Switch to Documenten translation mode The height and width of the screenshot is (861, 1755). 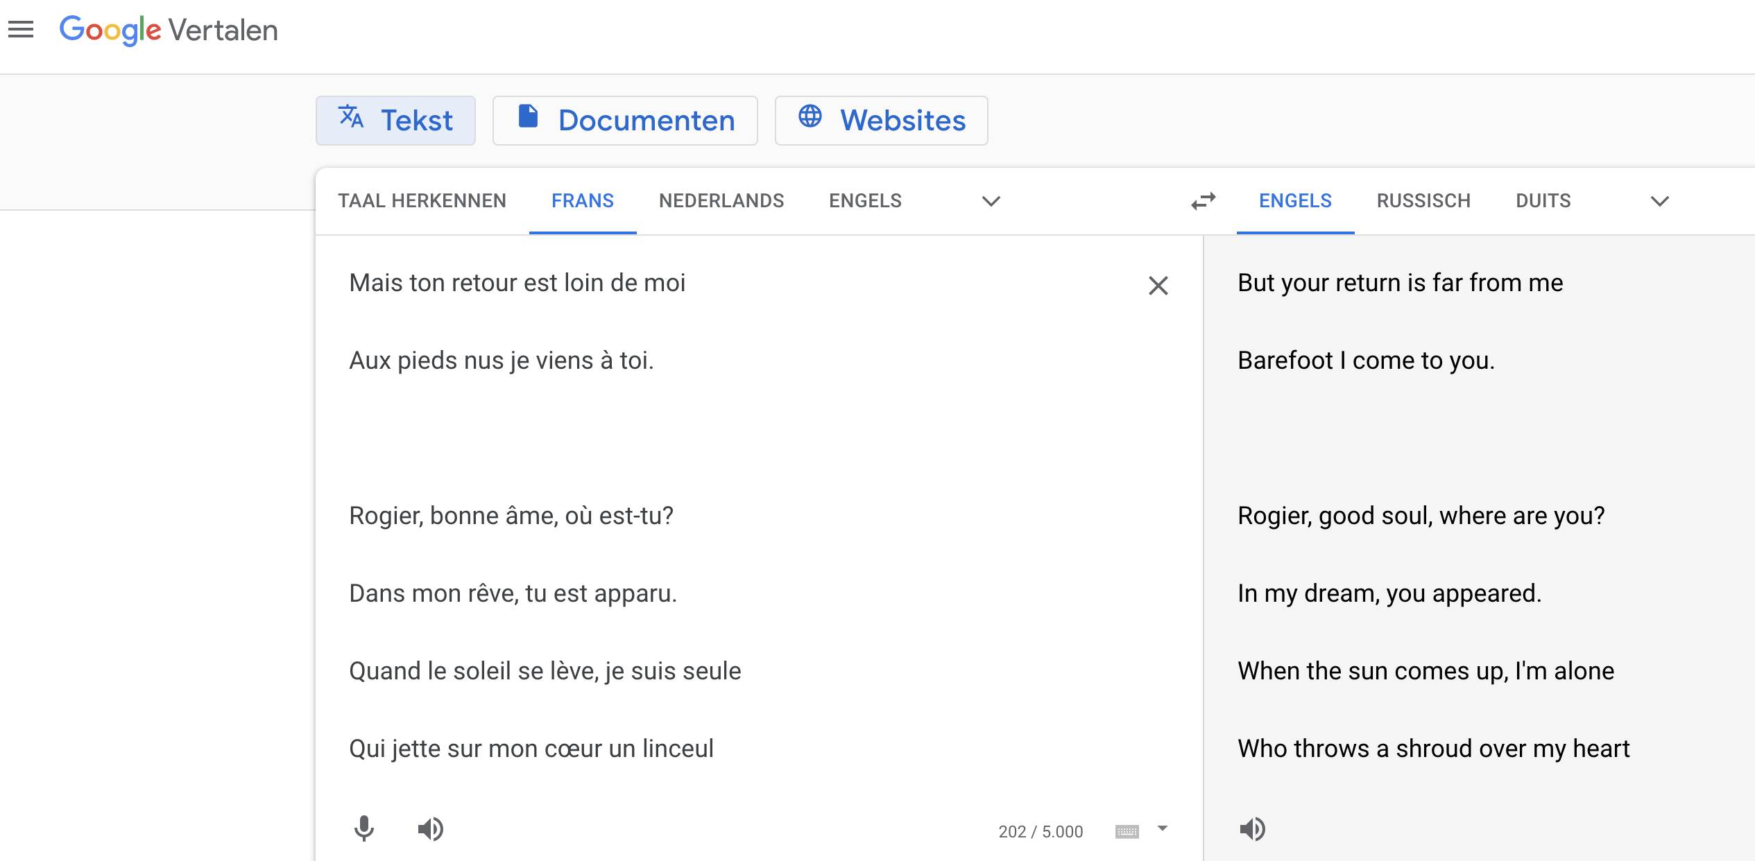tap(624, 121)
